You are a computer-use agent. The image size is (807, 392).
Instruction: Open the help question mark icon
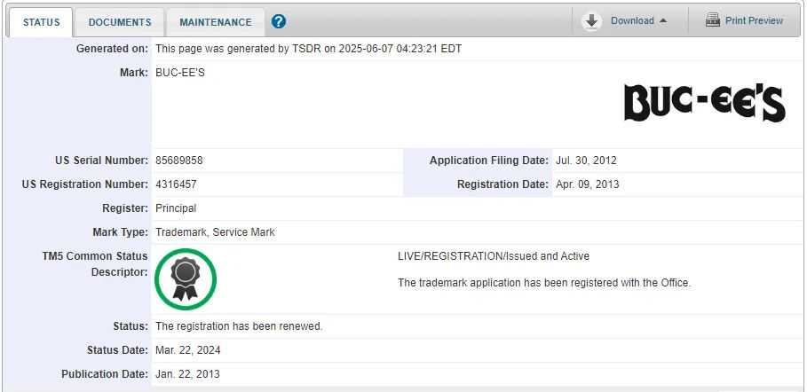point(279,21)
